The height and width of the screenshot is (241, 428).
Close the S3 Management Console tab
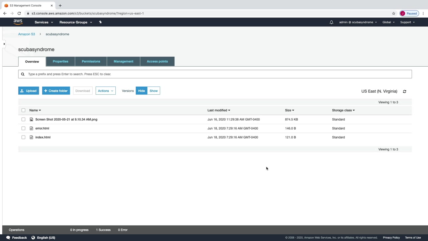tap(51, 5)
